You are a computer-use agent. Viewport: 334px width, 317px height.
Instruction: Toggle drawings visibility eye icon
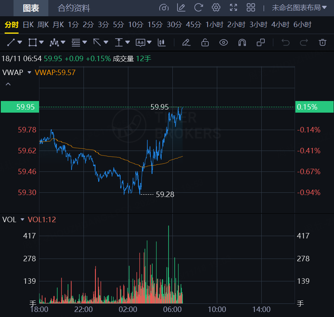pyautogui.click(x=223, y=42)
